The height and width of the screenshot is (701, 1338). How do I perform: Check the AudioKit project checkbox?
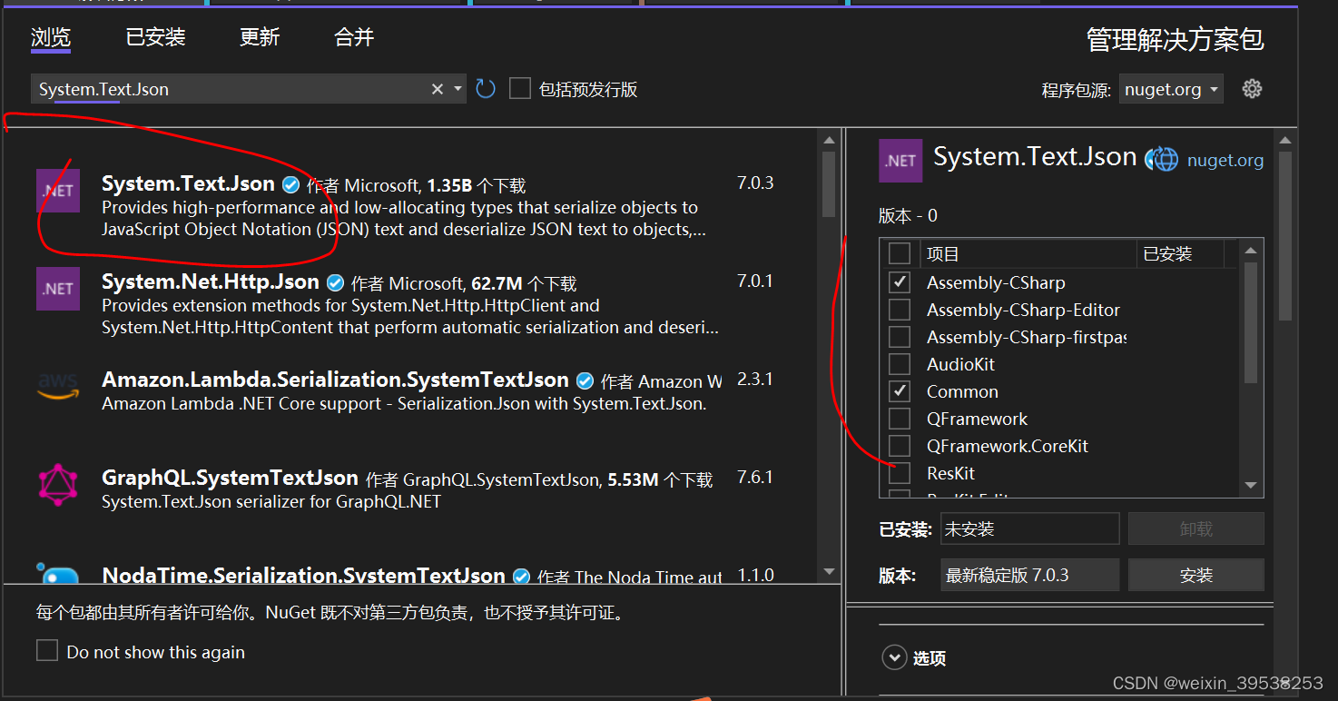[x=899, y=364]
